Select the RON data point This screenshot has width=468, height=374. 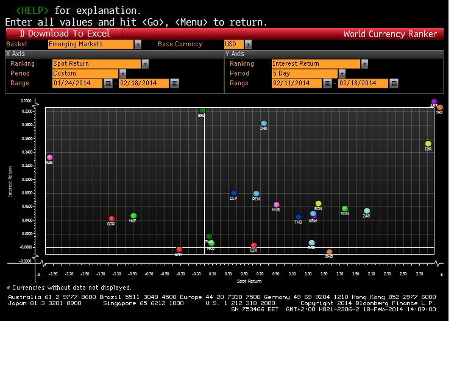[319, 203]
